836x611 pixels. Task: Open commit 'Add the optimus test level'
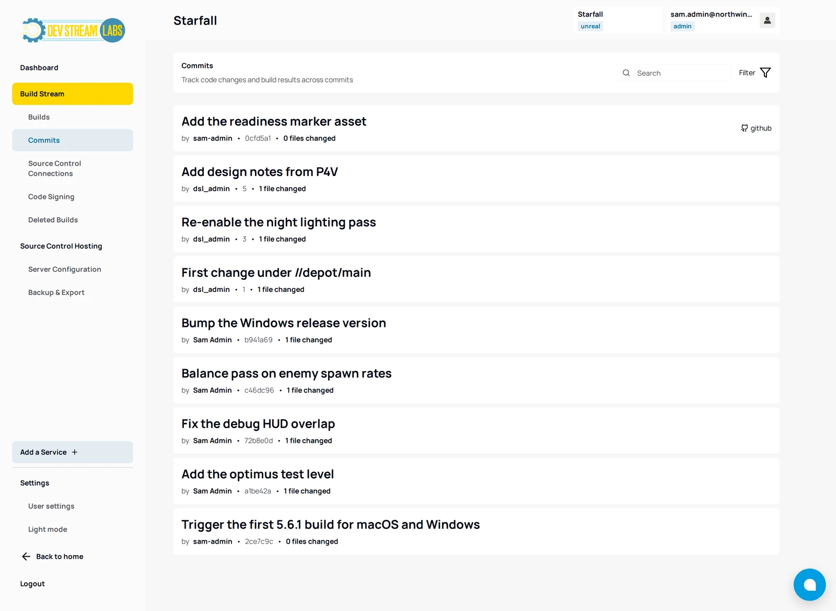477,481
